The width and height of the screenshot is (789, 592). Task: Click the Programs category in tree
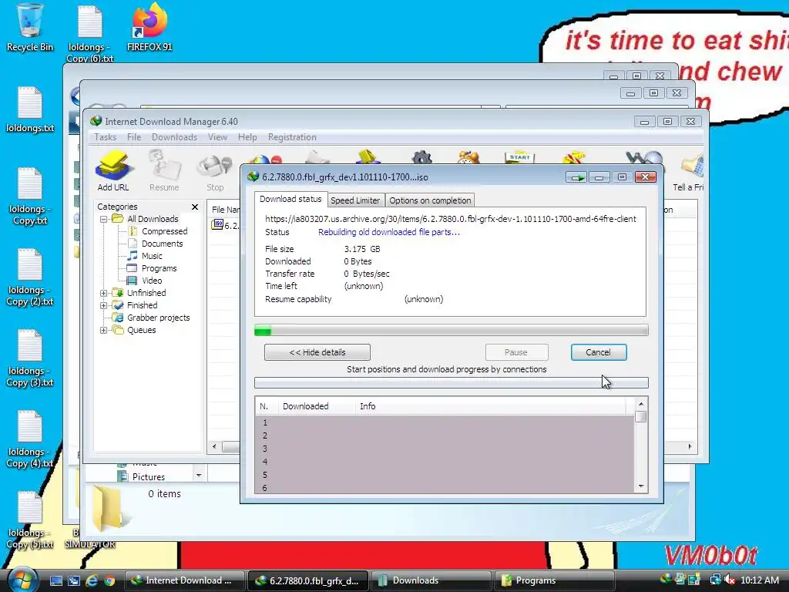[x=159, y=268]
